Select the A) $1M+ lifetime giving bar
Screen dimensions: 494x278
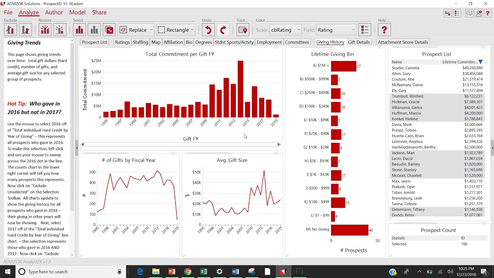click(343, 66)
